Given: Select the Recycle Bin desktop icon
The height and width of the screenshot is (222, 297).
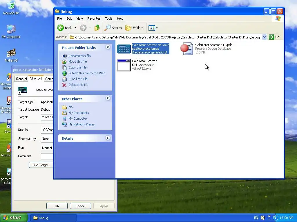Looking at the screenshot, I should click(11, 8).
